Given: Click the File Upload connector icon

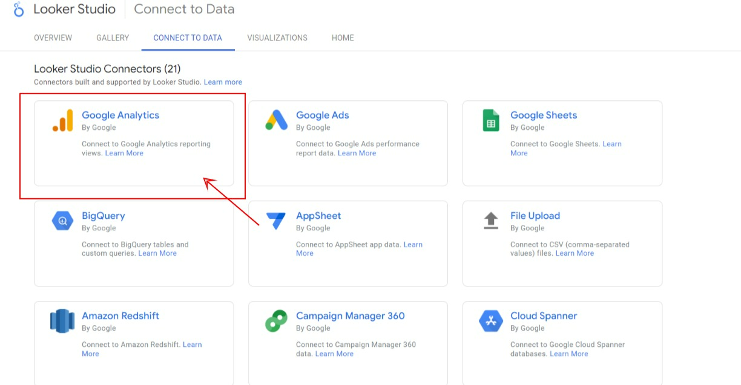Looking at the screenshot, I should [x=490, y=221].
